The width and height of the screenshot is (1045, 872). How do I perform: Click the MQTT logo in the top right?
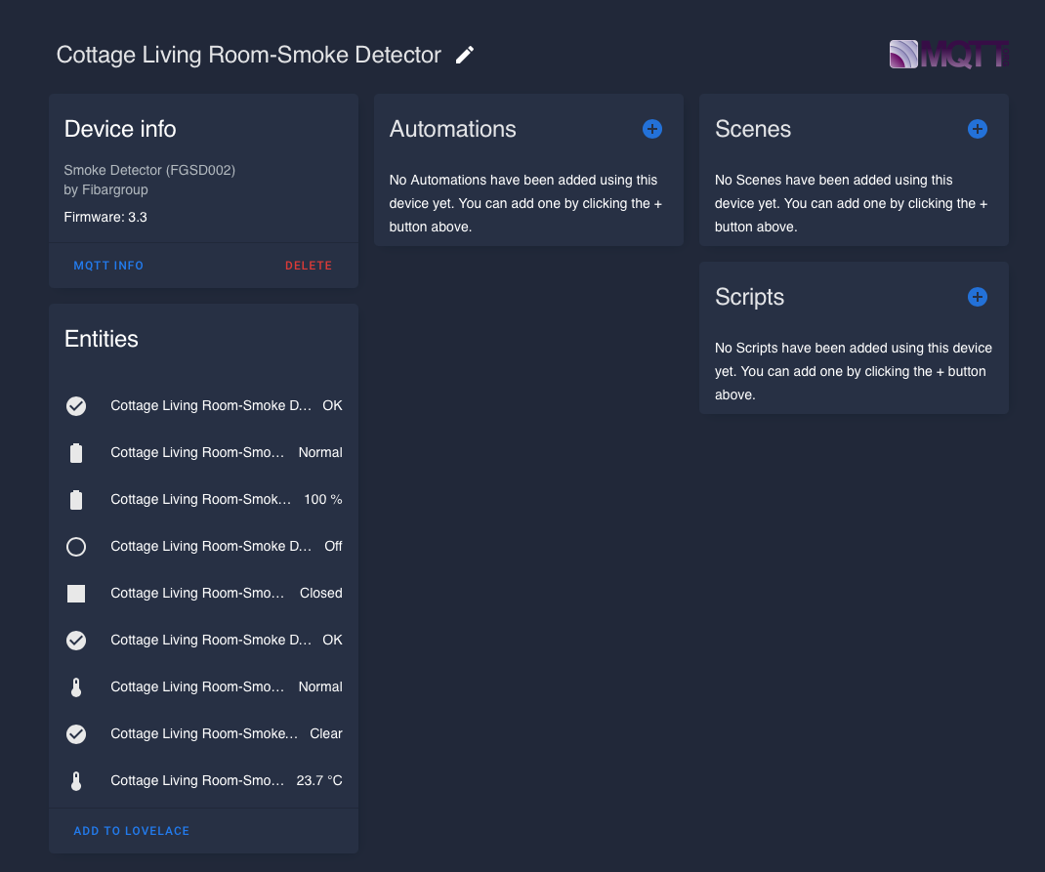[948, 55]
